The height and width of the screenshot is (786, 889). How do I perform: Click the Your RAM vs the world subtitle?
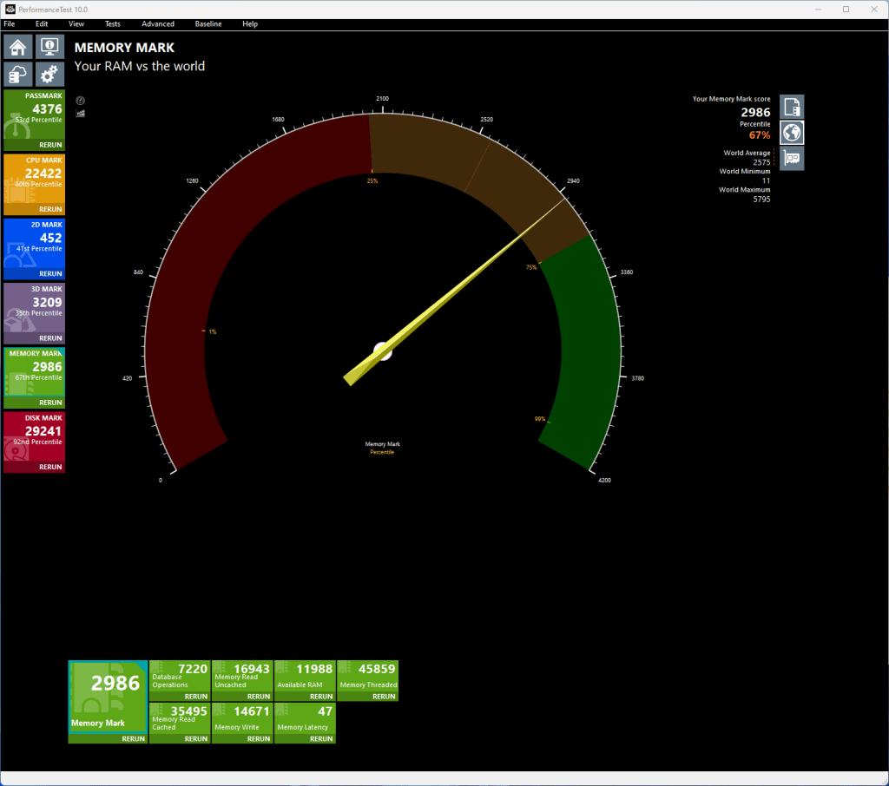(x=140, y=66)
